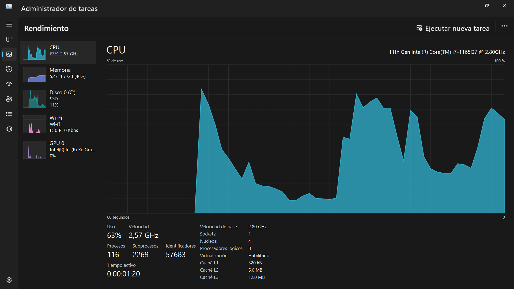Select the Memoria resource entry
The width and height of the screenshot is (514, 289).
[x=58, y=75]
